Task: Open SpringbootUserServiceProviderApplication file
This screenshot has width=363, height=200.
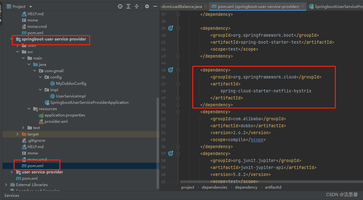Action: [x=89, y=103]
